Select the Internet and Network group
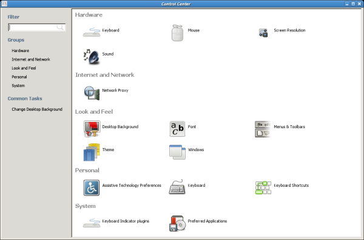The height and width of the screenshot is (240, 364). click(31, 59)
